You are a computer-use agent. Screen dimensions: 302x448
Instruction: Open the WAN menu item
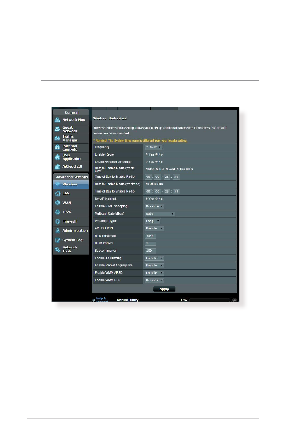coord(66,203)
